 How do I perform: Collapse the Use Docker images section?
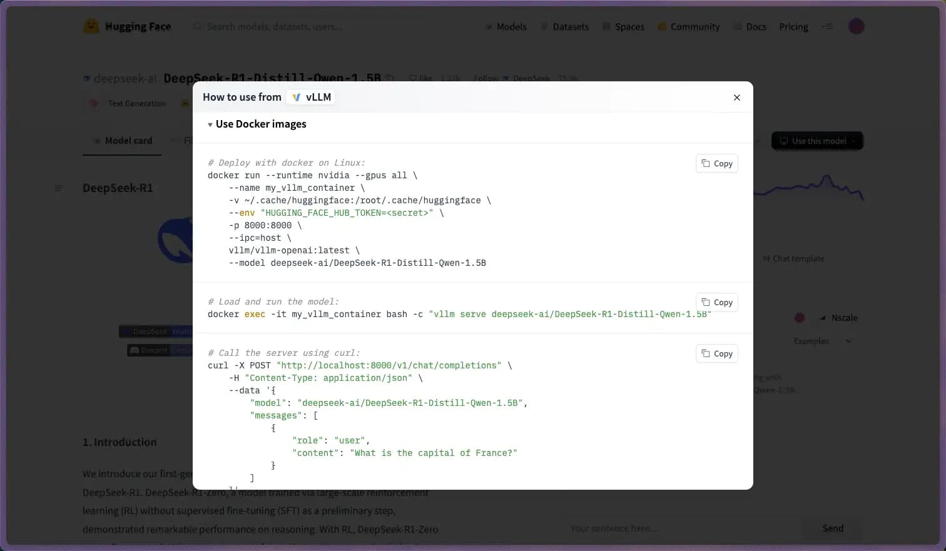(257, 124)
